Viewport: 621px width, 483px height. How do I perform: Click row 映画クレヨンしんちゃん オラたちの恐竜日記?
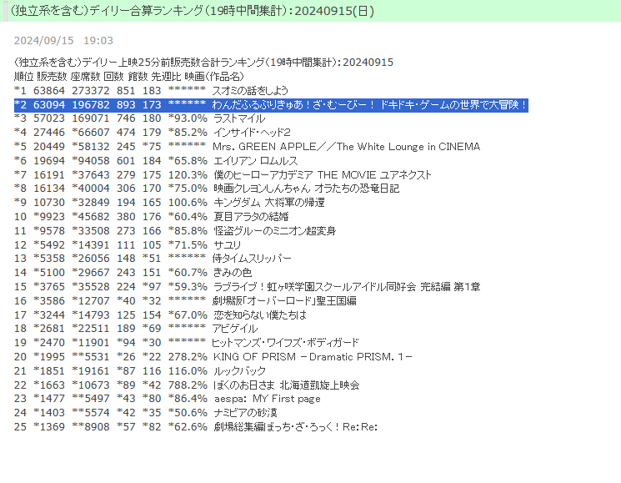click(207, 189)
